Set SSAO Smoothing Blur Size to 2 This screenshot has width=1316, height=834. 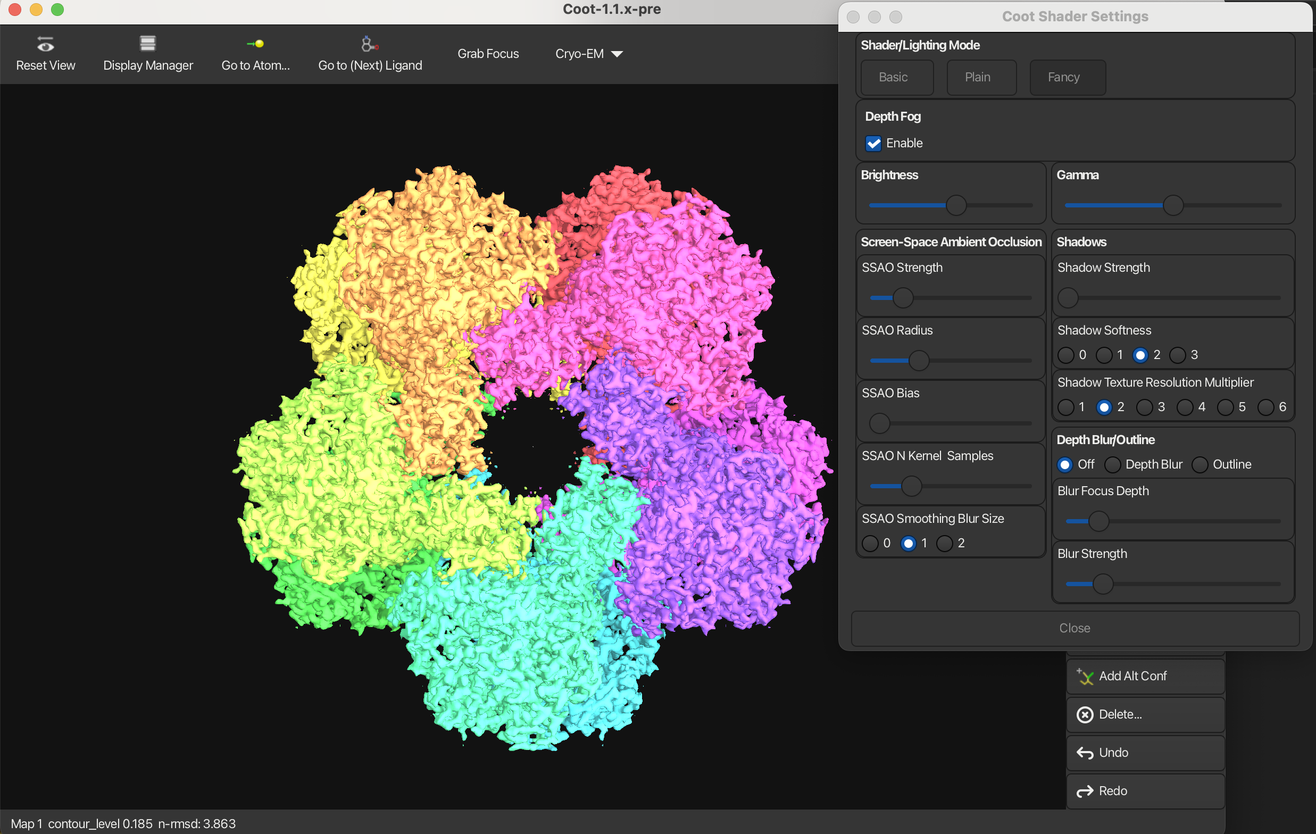click(x=944, y=543)
